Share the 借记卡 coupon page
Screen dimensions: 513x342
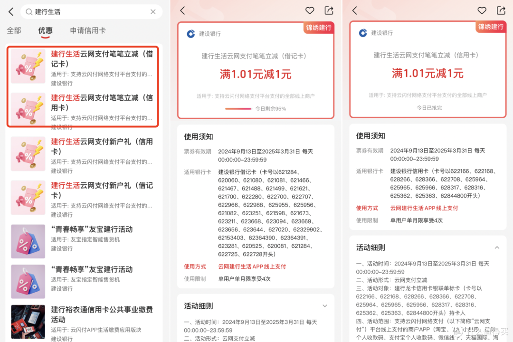tap(329, 11)
